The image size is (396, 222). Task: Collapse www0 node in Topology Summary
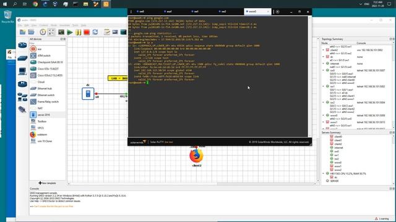(x=324, y=115)
